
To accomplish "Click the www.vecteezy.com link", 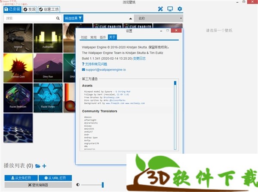I will [x=135, y=103].
